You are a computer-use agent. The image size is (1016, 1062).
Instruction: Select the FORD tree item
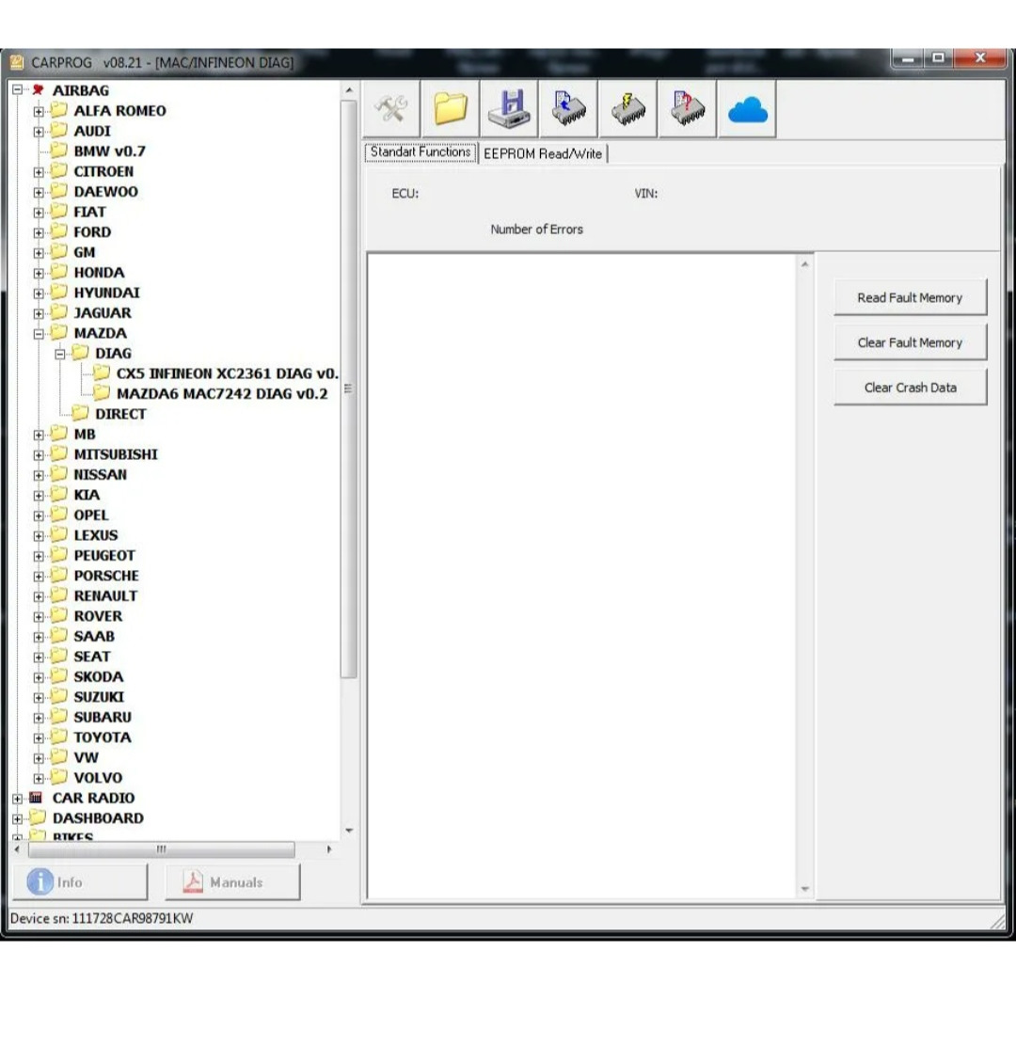92,231
